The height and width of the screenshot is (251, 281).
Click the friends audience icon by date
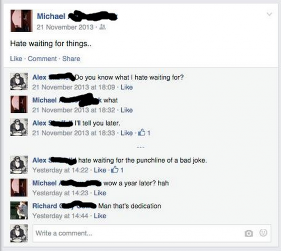pyautogui.click(x=103, y=27)
